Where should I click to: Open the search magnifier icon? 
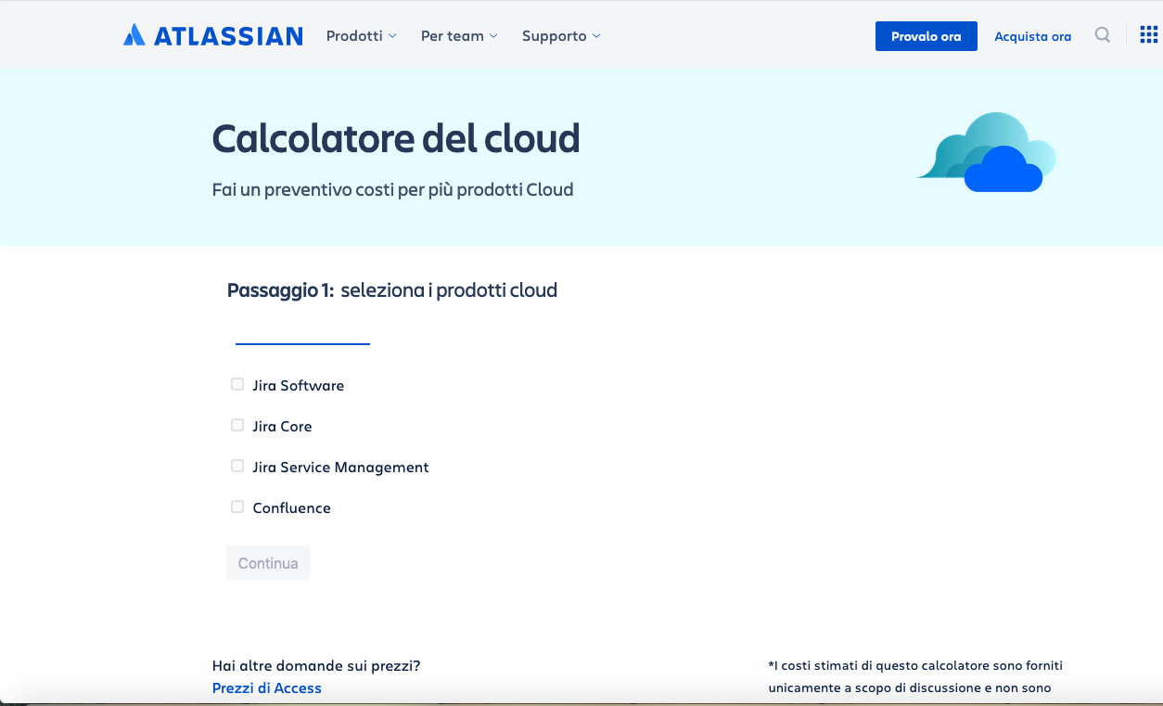(1103, 35)
